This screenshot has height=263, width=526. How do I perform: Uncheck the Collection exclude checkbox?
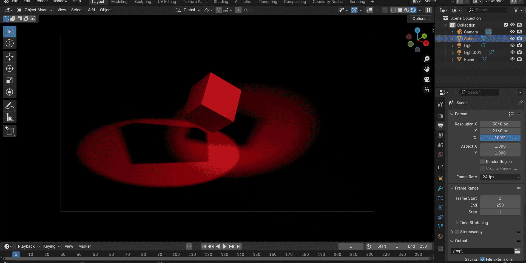(x=506, y=25)
